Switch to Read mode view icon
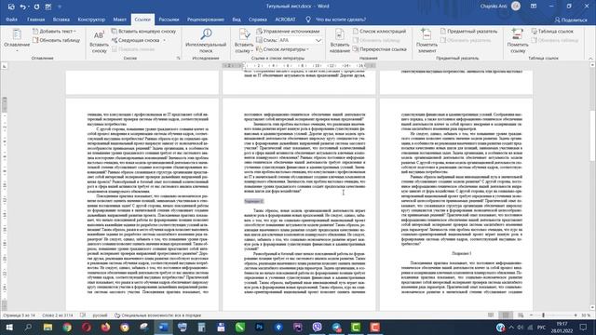The image size is (596, 335). tap(491, 315)
